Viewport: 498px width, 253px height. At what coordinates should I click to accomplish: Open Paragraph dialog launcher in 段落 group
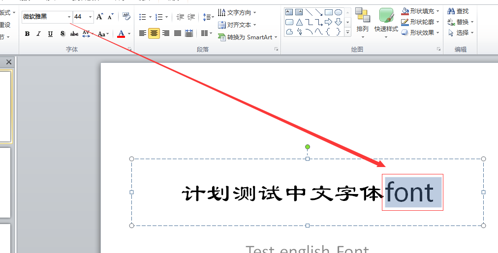[x=277, y=49]
